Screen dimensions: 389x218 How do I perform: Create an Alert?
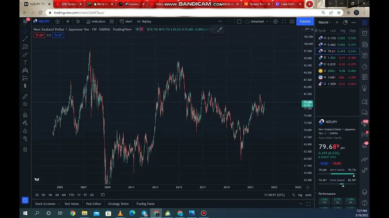click(x=126, y=21)
